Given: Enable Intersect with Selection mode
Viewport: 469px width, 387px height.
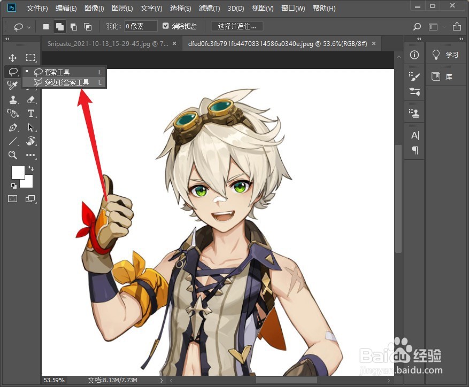Looking at the screenshot, I should [87, 27].
